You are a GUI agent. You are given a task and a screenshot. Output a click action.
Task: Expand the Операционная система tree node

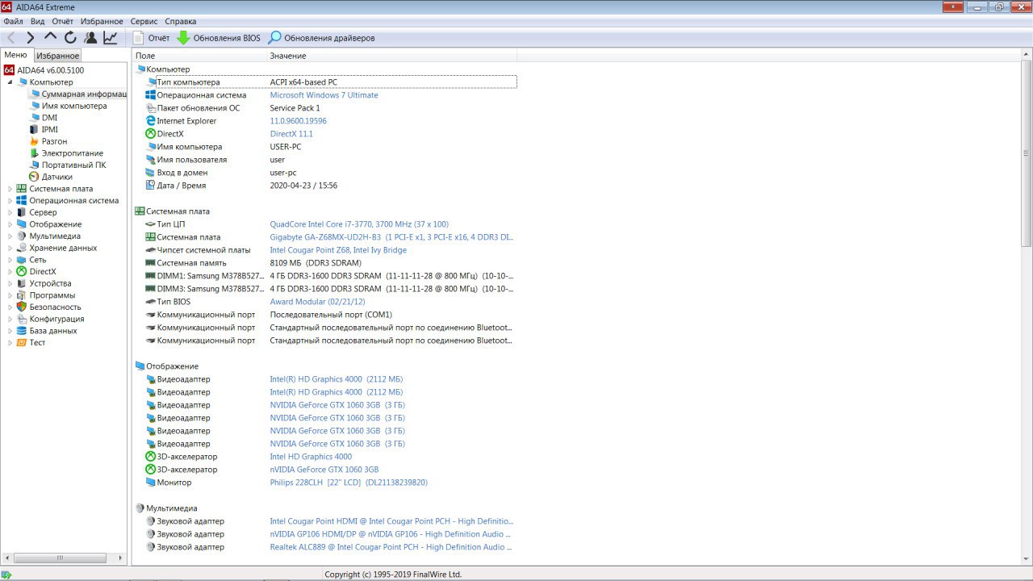pos(10,201)
